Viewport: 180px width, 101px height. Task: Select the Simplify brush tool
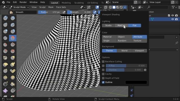pyautogui.click(x=13, y=91)
